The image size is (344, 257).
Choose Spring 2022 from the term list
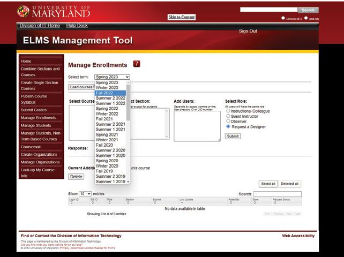110,109
